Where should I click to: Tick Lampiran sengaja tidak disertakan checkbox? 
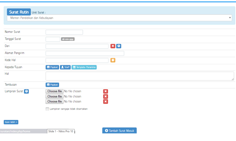[x=47, y=109]
